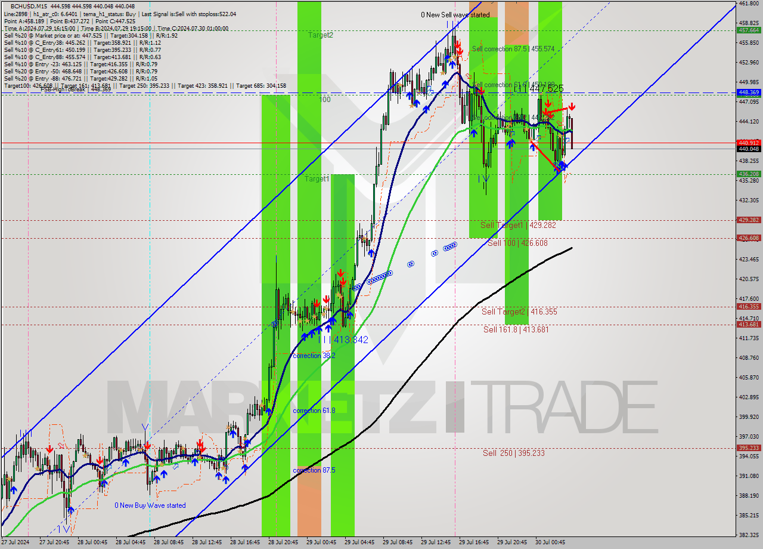Click the 'Target2' label on green zone
This screenshot has width=763, height=549.
coord(321,35)
